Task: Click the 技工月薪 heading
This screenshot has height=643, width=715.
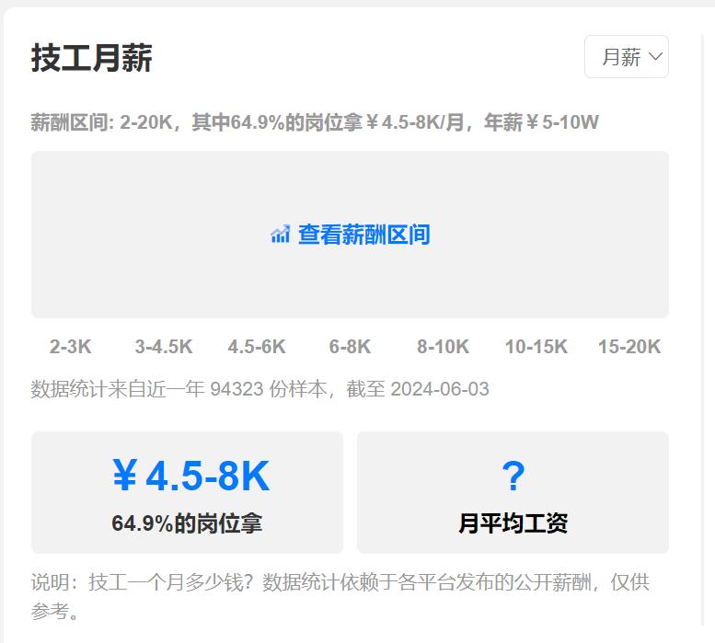Action: 91,58
